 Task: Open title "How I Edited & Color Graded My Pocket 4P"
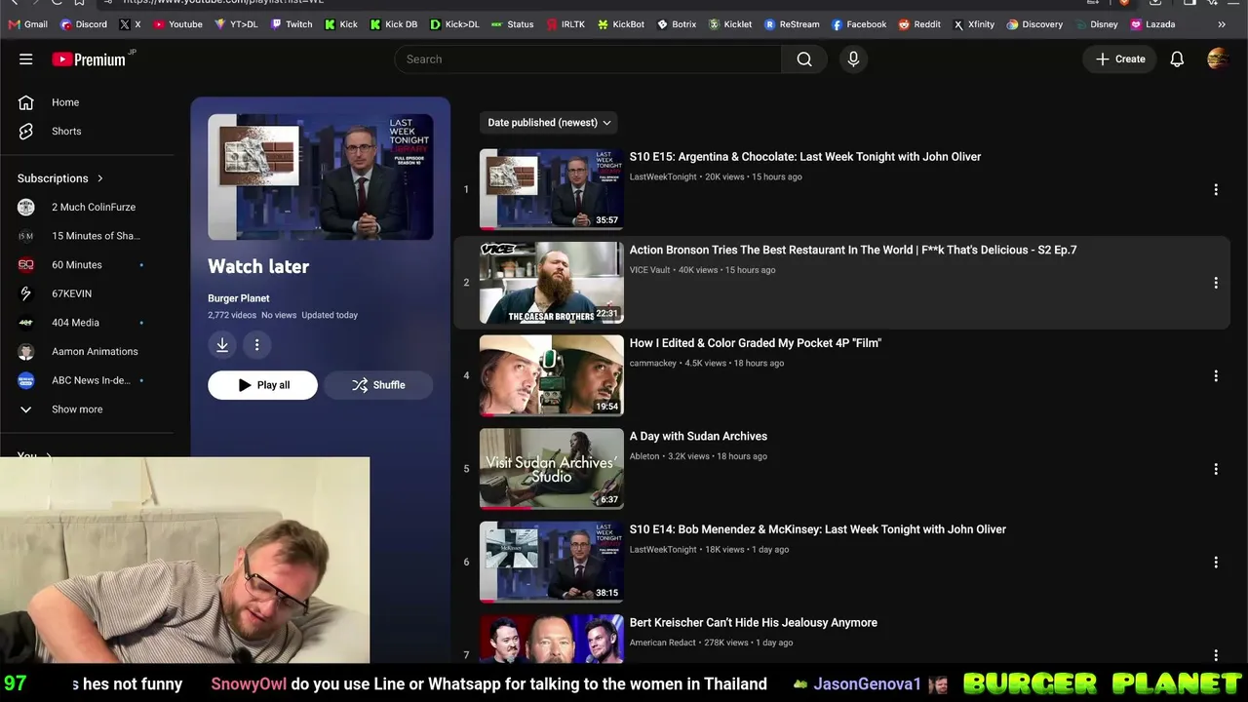point(756,343)
